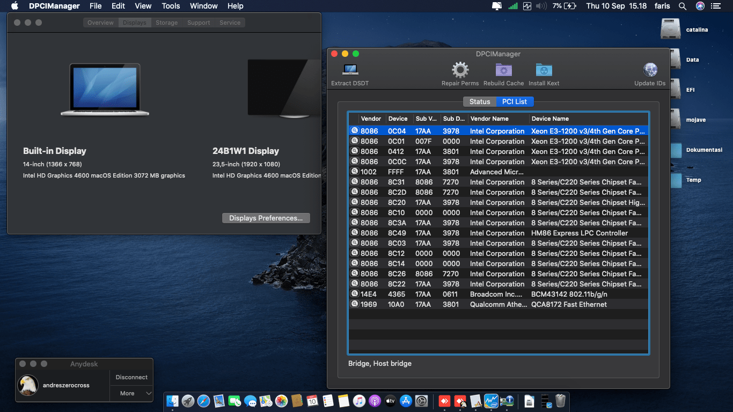Open the DPCIManager app menu
733x412 pixels.
(54, 6)
